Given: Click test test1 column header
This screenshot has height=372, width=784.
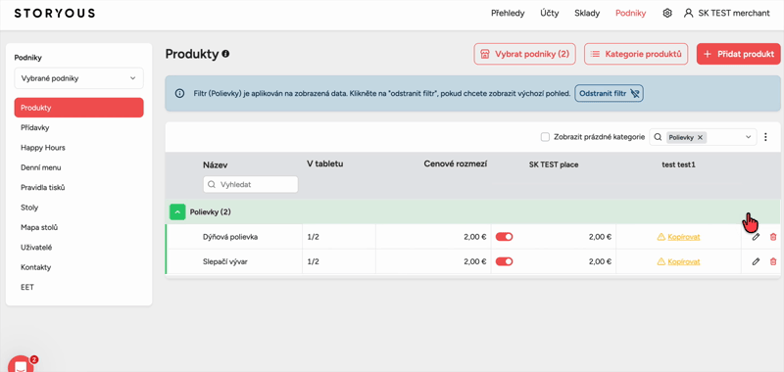Looking at the screenshot, I should click(678, 164).
